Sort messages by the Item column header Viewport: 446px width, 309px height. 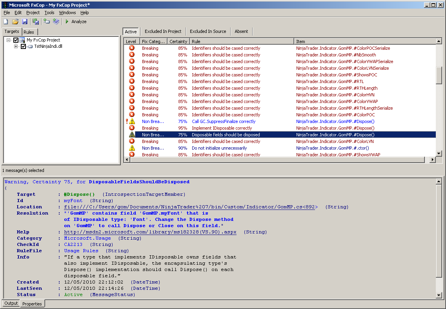(x=365, y=42)
